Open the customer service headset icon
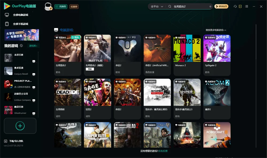 [x=235, y=6]
